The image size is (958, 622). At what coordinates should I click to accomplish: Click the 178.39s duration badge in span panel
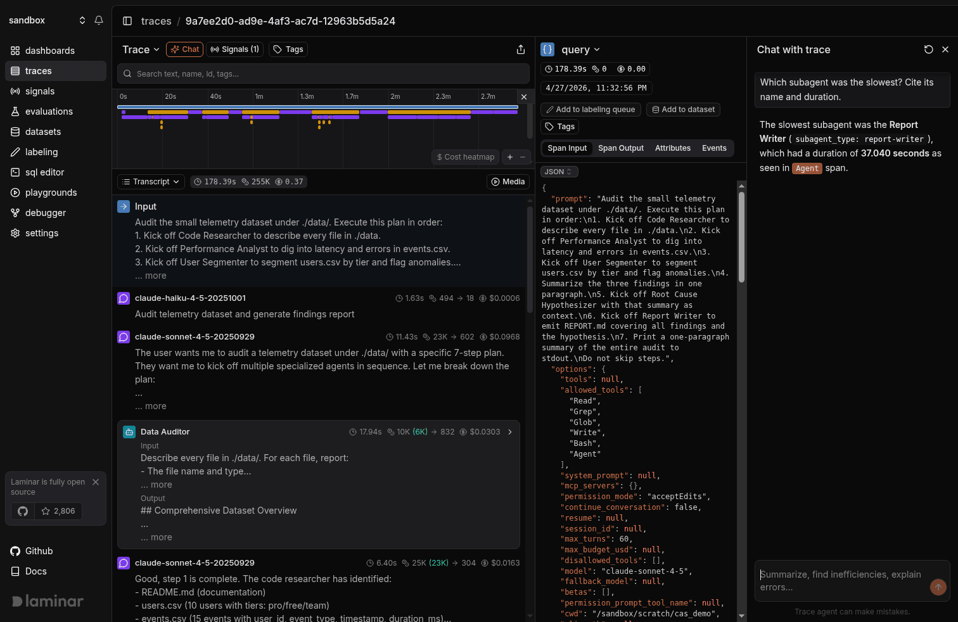(x=565, y=69)
